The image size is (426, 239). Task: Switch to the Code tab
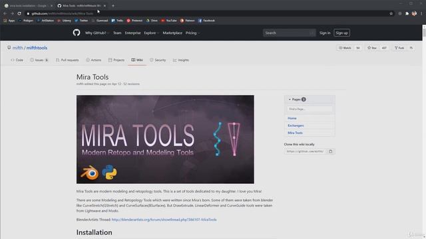17,60
